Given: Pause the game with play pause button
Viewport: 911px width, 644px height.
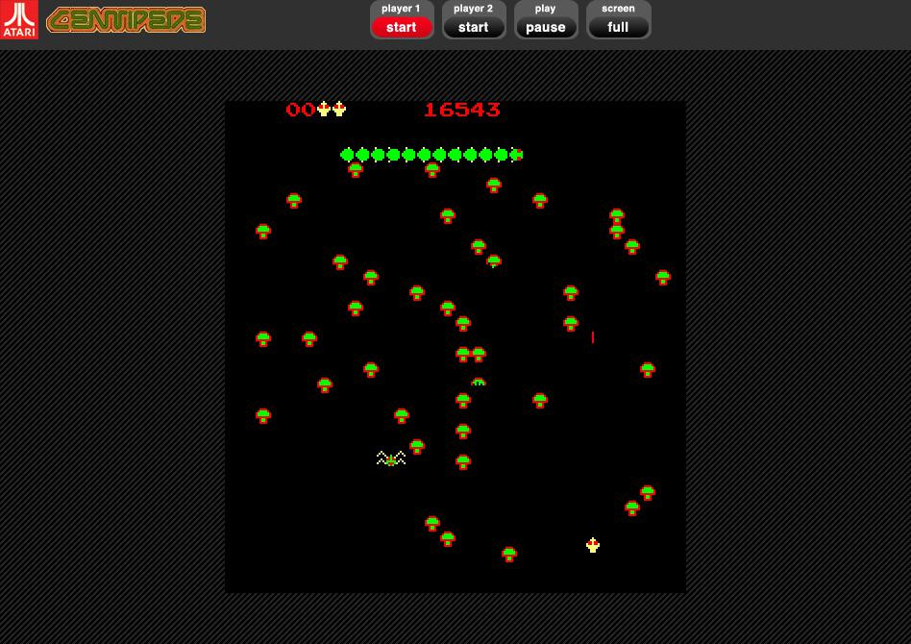Looking at the screenshot, I should (546, 27).
